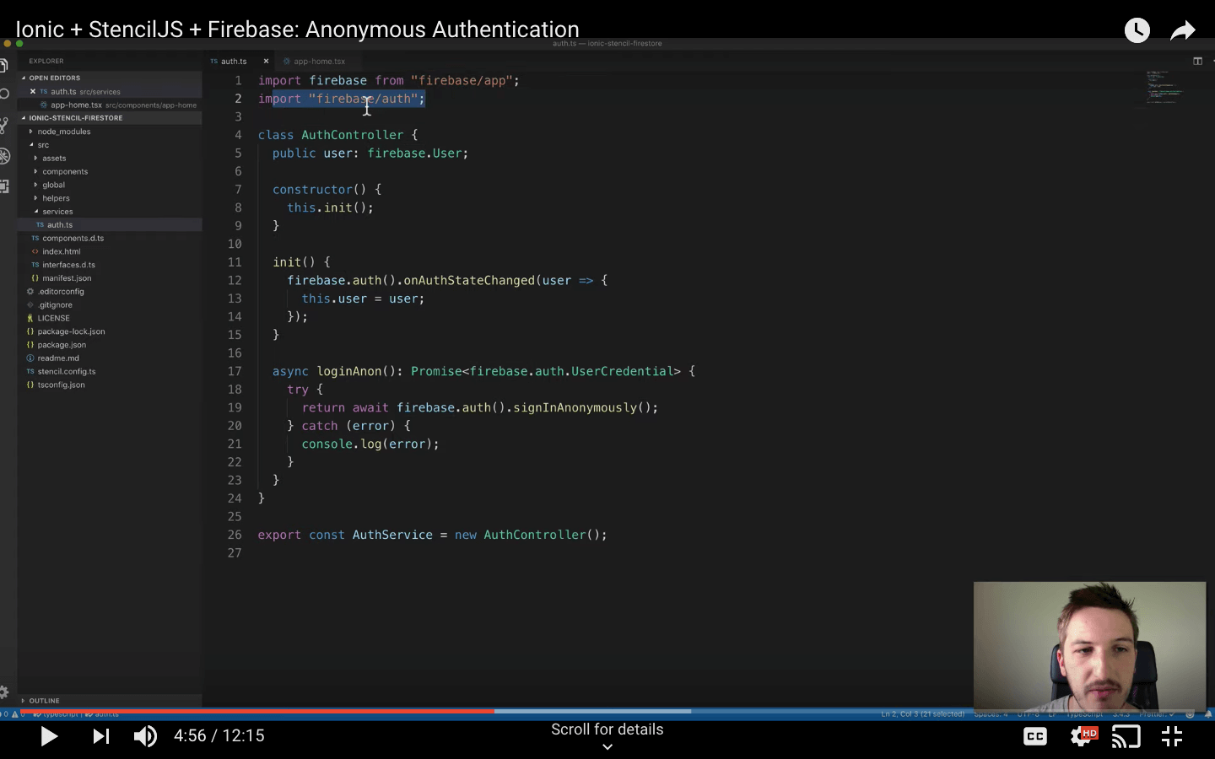Click line number 11 in the gutter

(235, 262)
